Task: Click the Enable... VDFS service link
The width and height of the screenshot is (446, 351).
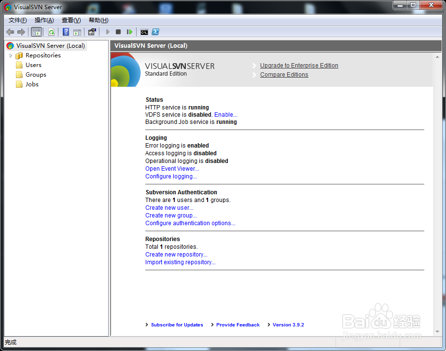Action: [225, 115]
